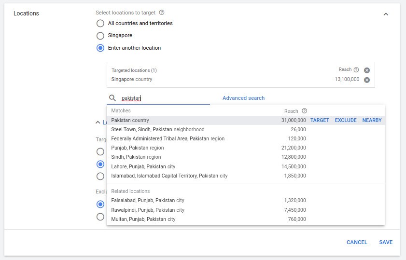The width and height of the screenshot is (406, 260).
Task: Select All countries and territories option
Action: [x=100, y=23]
